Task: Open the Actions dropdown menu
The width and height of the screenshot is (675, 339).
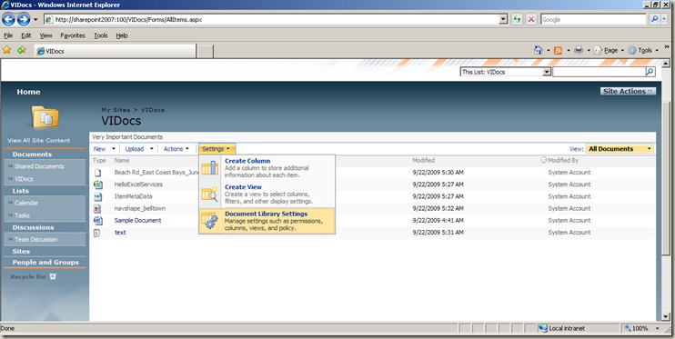Action: coord(176,149)
